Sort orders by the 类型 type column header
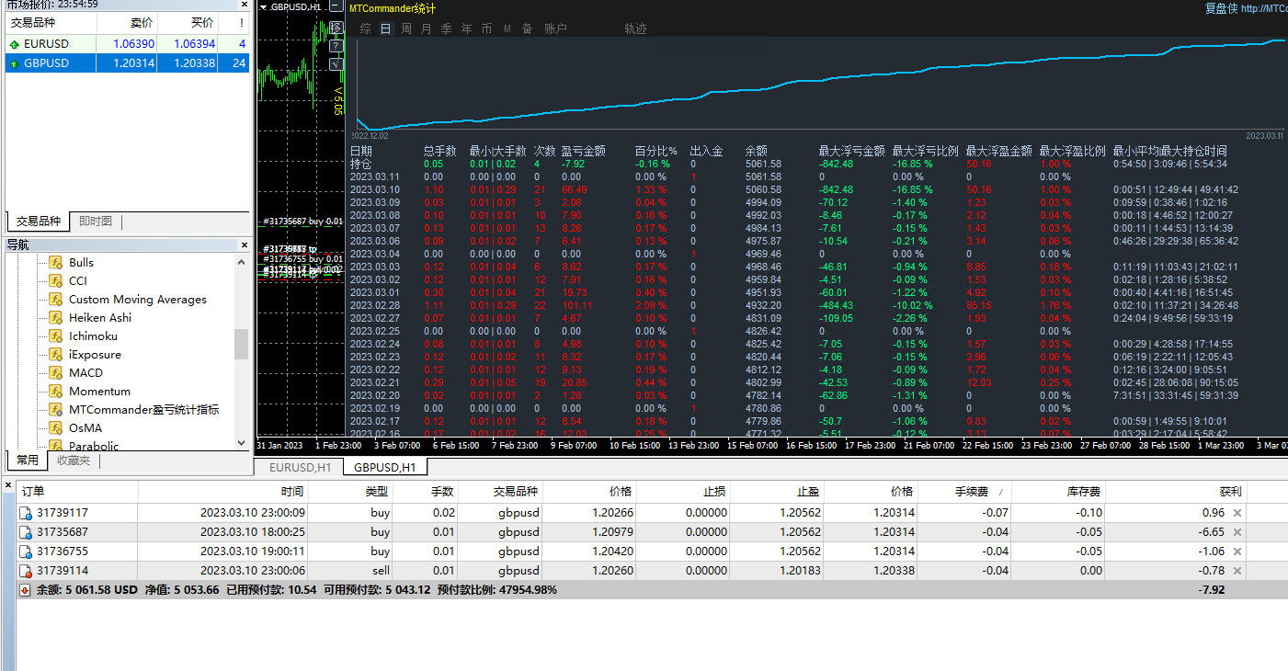The width and height of the screenshot is (1288, 671). pyautogui.click(x=352, y=492)
